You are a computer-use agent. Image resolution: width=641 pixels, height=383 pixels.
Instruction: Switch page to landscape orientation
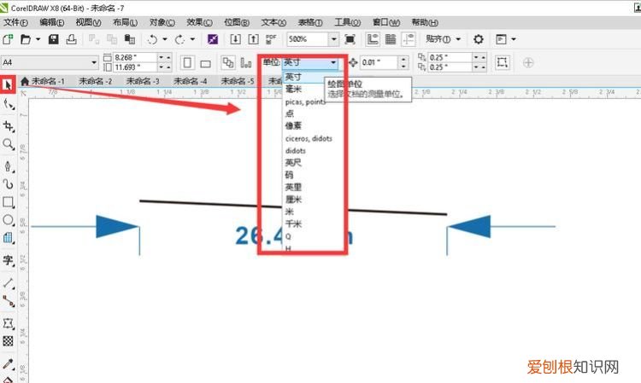[x=204, y=62]
